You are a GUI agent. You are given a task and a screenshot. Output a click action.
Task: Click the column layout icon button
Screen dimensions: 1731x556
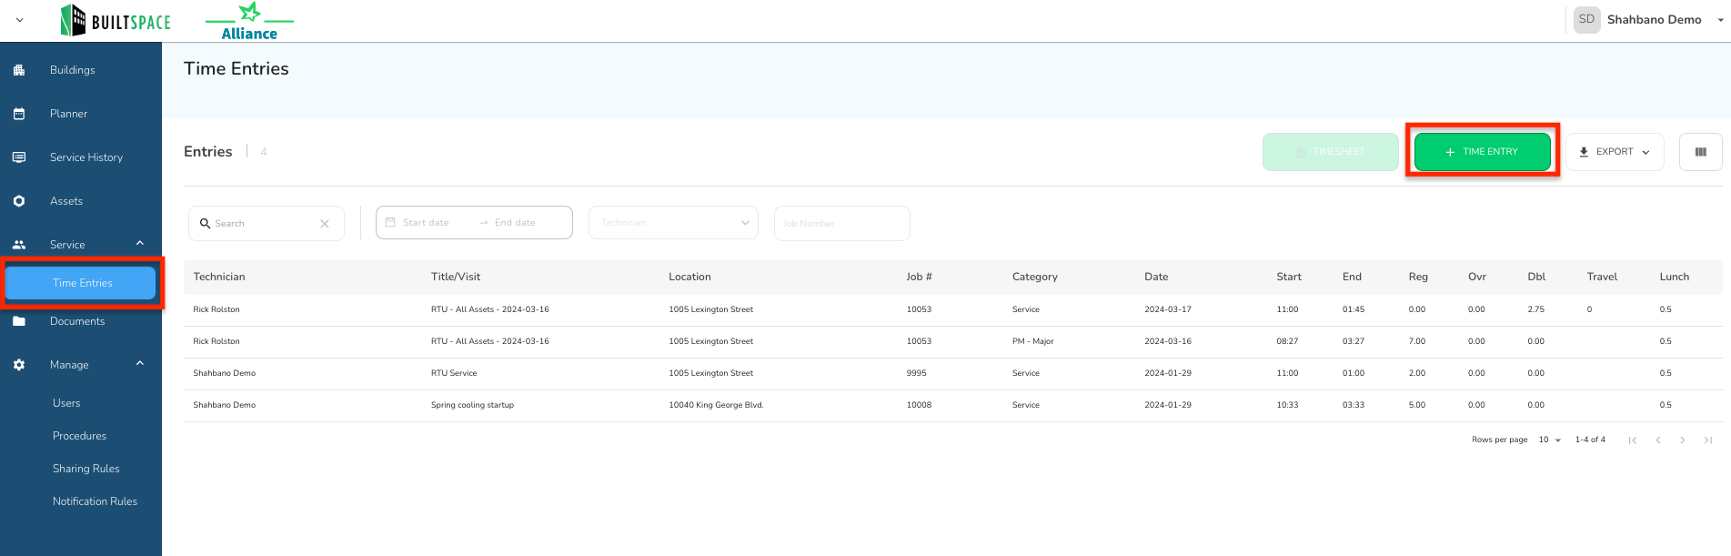tap(1701, 152)
